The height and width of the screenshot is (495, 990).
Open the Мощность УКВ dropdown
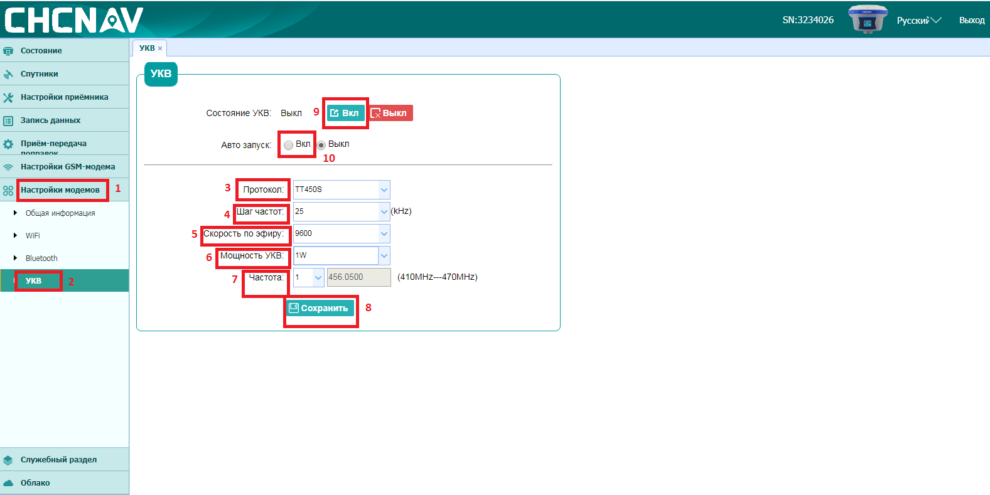coord(384,255)
